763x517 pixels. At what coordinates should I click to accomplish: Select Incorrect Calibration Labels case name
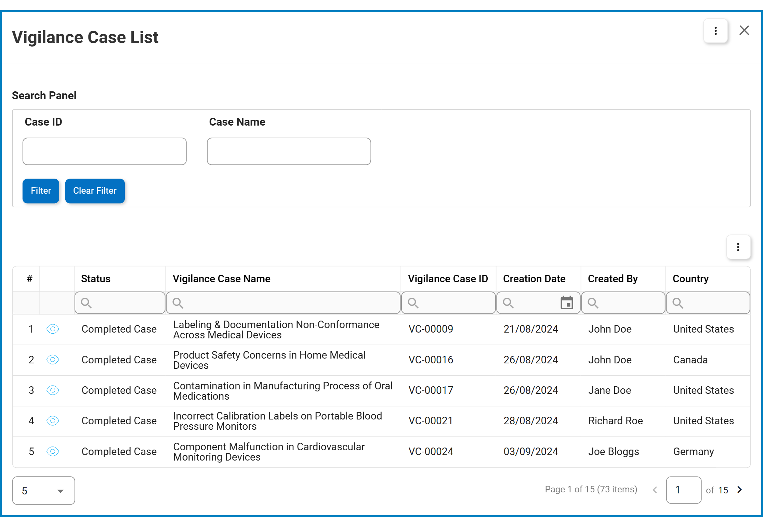coord(278,421)
